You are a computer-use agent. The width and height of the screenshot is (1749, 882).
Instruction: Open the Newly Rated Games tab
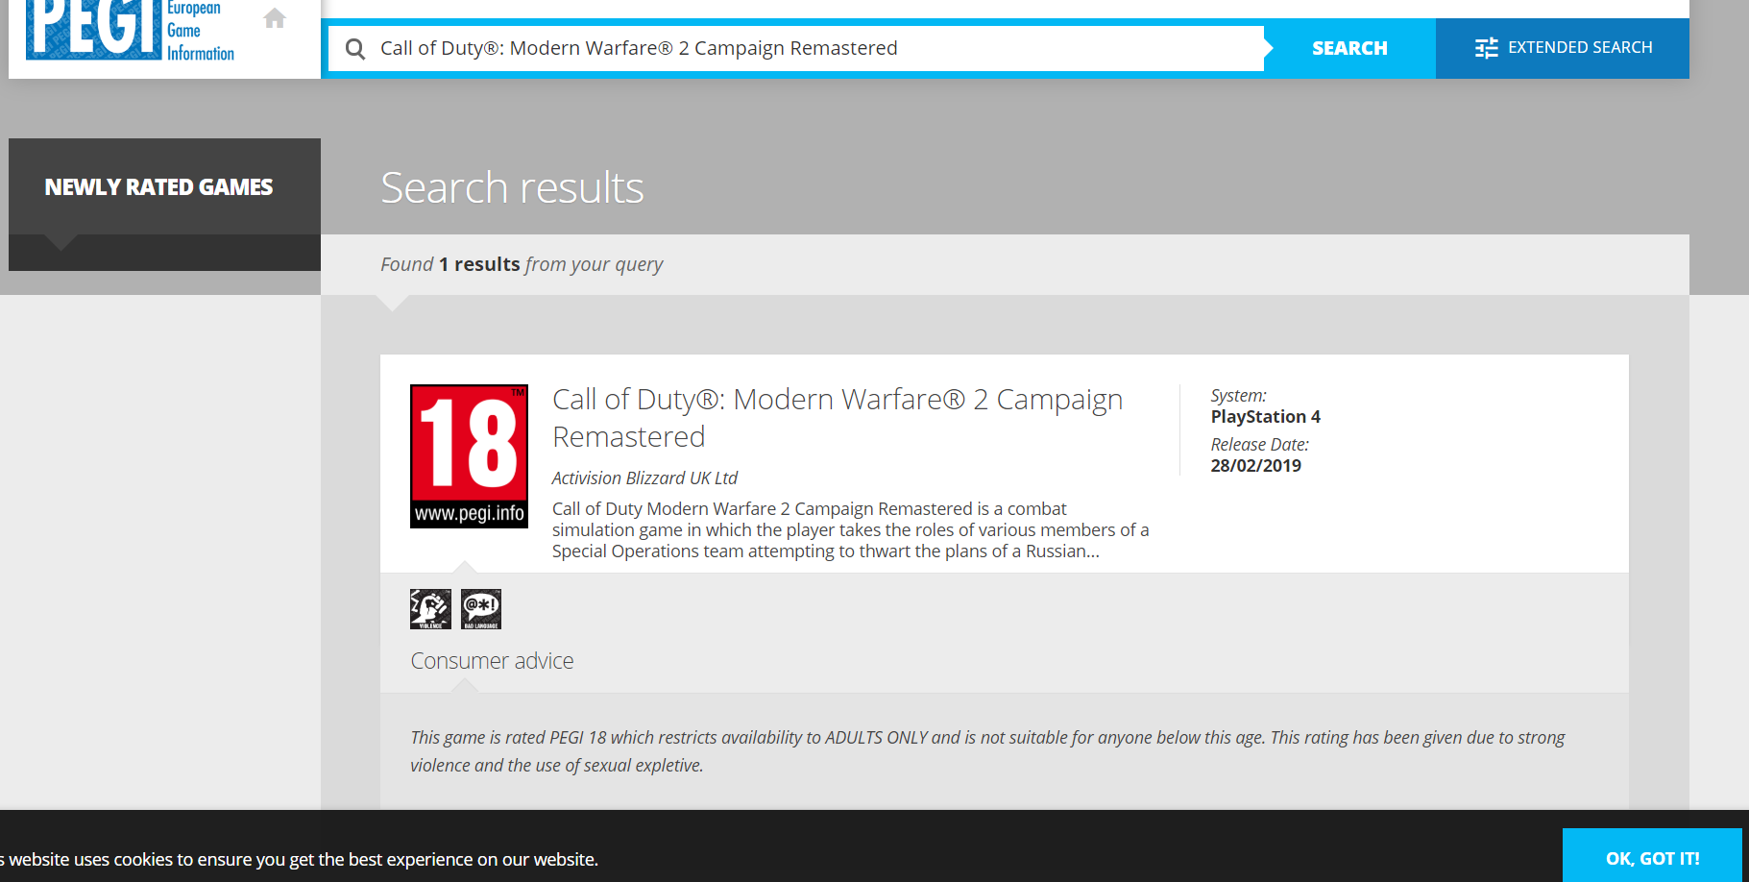click(x=159, y=187)
